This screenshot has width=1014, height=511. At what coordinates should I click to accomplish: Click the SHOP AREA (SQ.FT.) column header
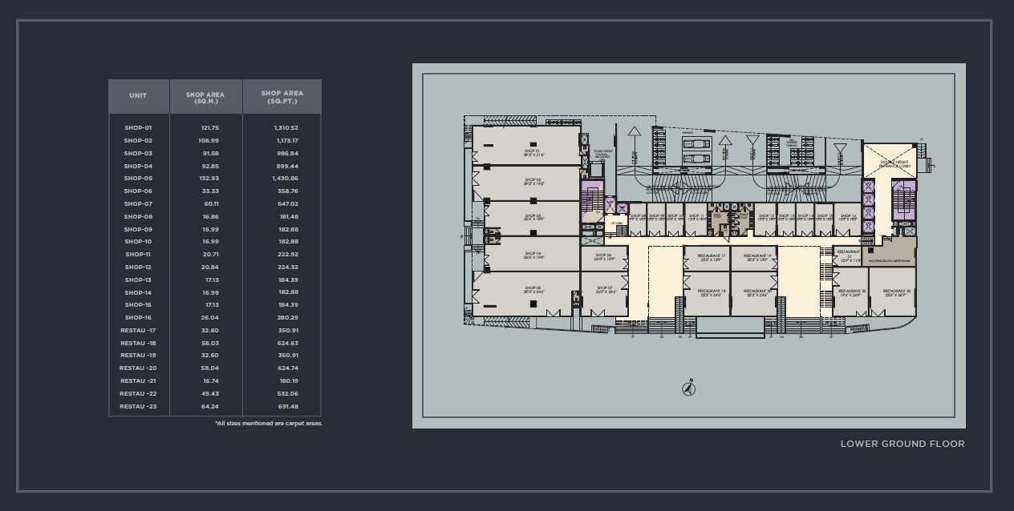[282, 95]
